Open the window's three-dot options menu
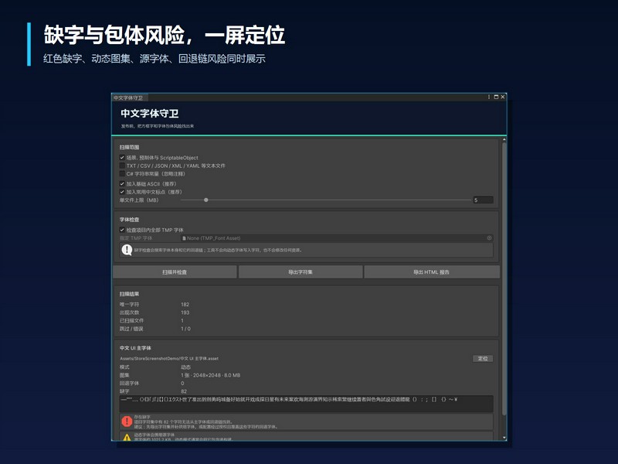 point(489,97)
